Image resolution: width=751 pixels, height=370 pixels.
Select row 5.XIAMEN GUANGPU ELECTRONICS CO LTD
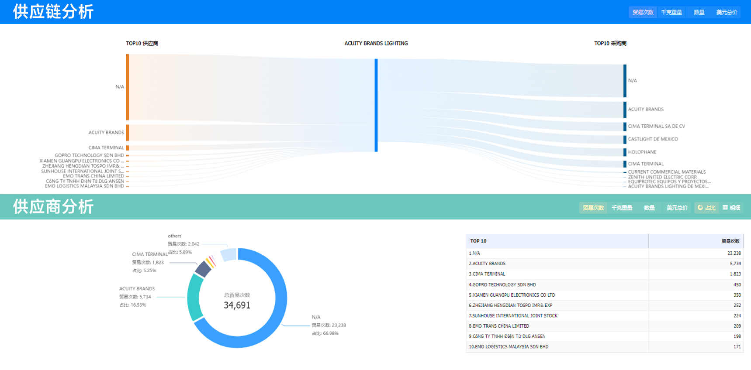605,295
